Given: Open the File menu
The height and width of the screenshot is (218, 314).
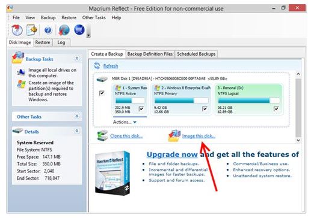Looking at the screenshot, I should (x=16, y=17).
